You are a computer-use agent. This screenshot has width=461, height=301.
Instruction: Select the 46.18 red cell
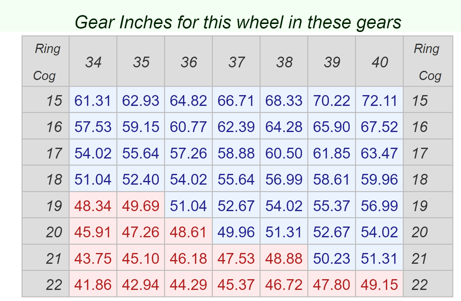[188, 259]
